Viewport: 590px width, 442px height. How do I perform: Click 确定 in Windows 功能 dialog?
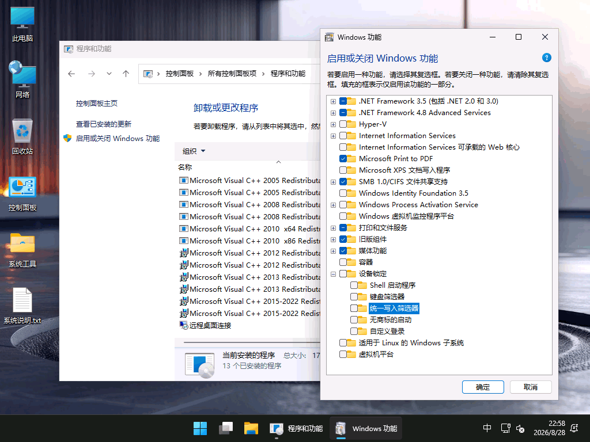[x=483, y=387]
